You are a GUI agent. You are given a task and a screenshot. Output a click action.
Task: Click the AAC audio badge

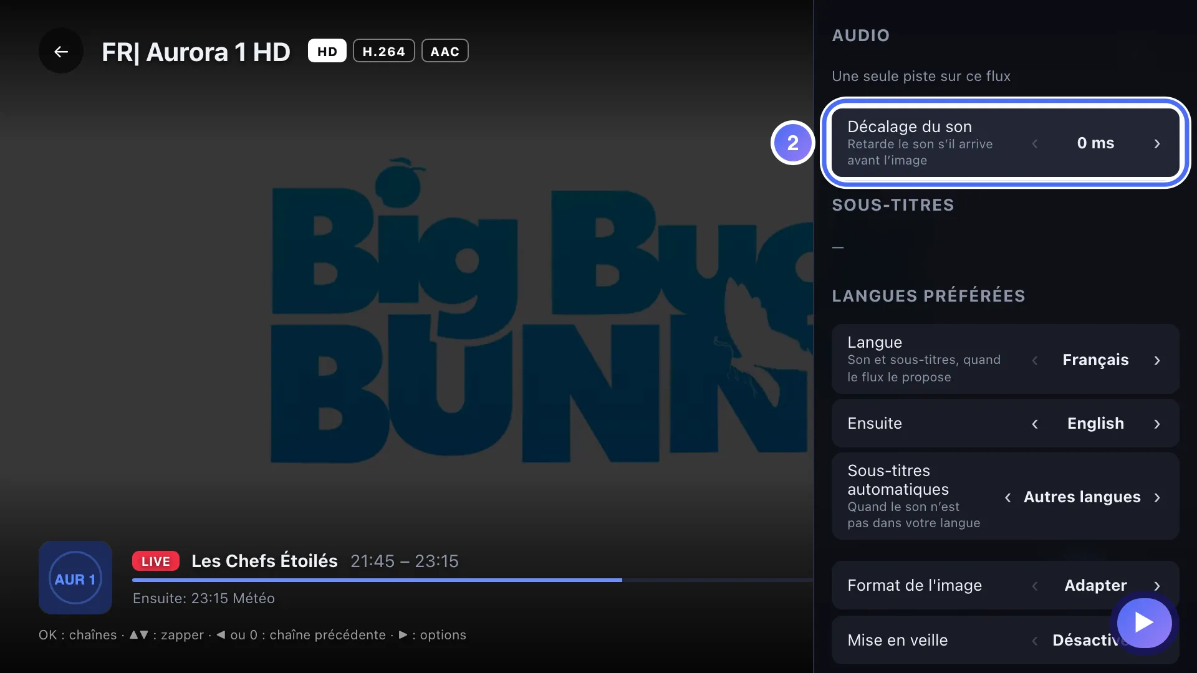pos(445,51)
